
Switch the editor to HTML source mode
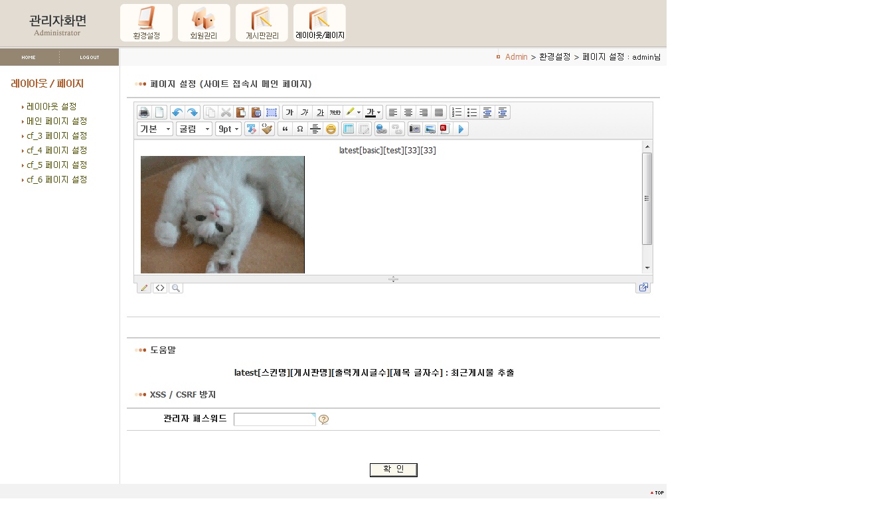coord(160,288)
